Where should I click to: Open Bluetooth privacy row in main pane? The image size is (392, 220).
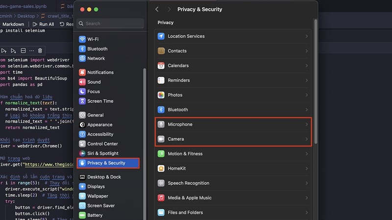[x=233, y=110]
